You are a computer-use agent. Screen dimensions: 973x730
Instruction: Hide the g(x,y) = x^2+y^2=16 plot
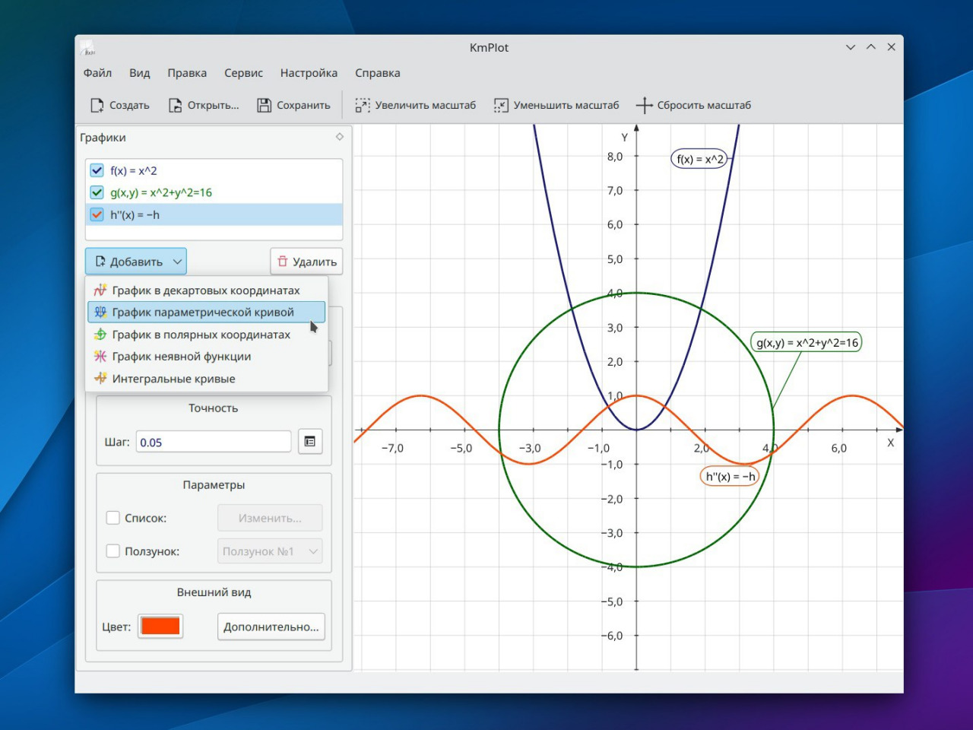pos(97,192)
